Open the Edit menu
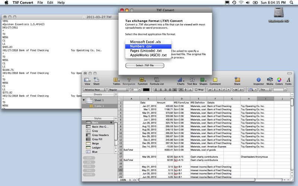Screen dimensions: 298x186 (50, 3)
